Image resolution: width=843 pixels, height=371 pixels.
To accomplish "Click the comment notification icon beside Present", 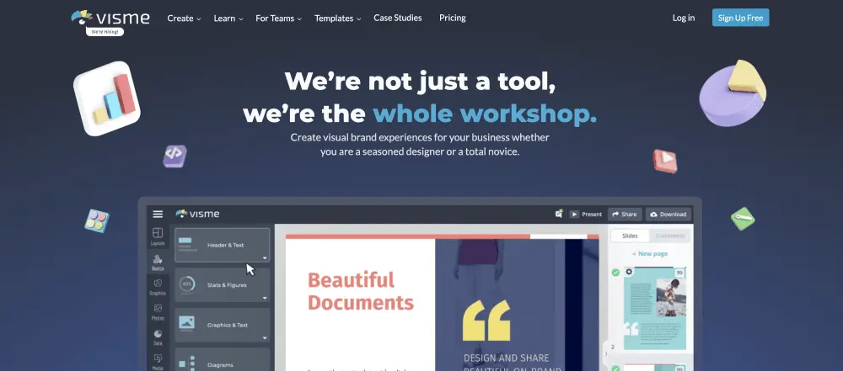I will coord(559,214).
